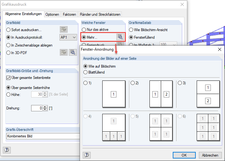Choose In Zwischenablage ablegen option
This screenshot has width=225, height=161.
tap(8, 45)
